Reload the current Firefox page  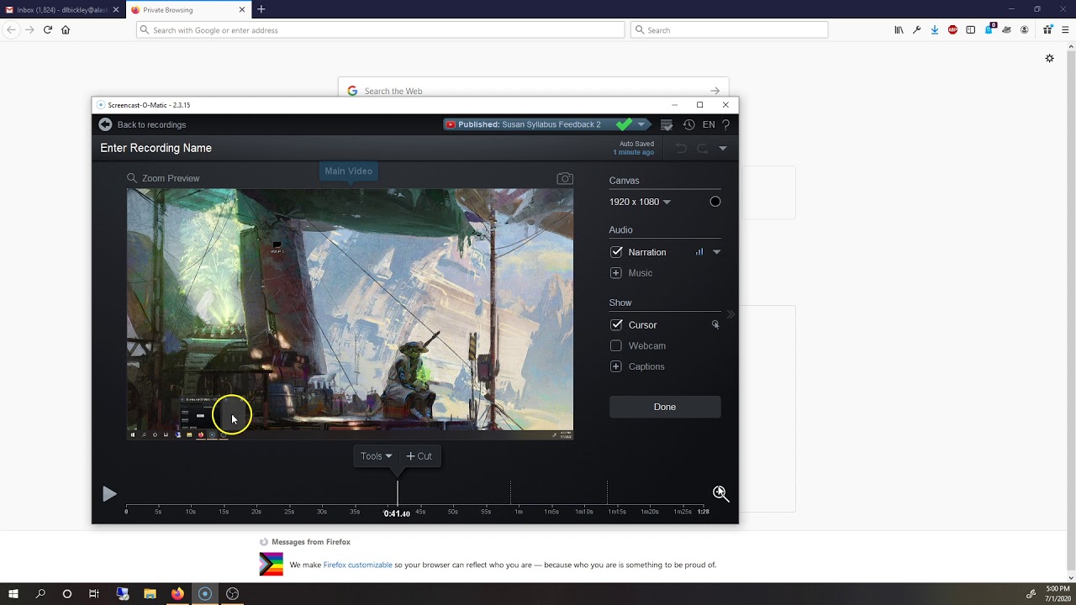tap(48, 29)
